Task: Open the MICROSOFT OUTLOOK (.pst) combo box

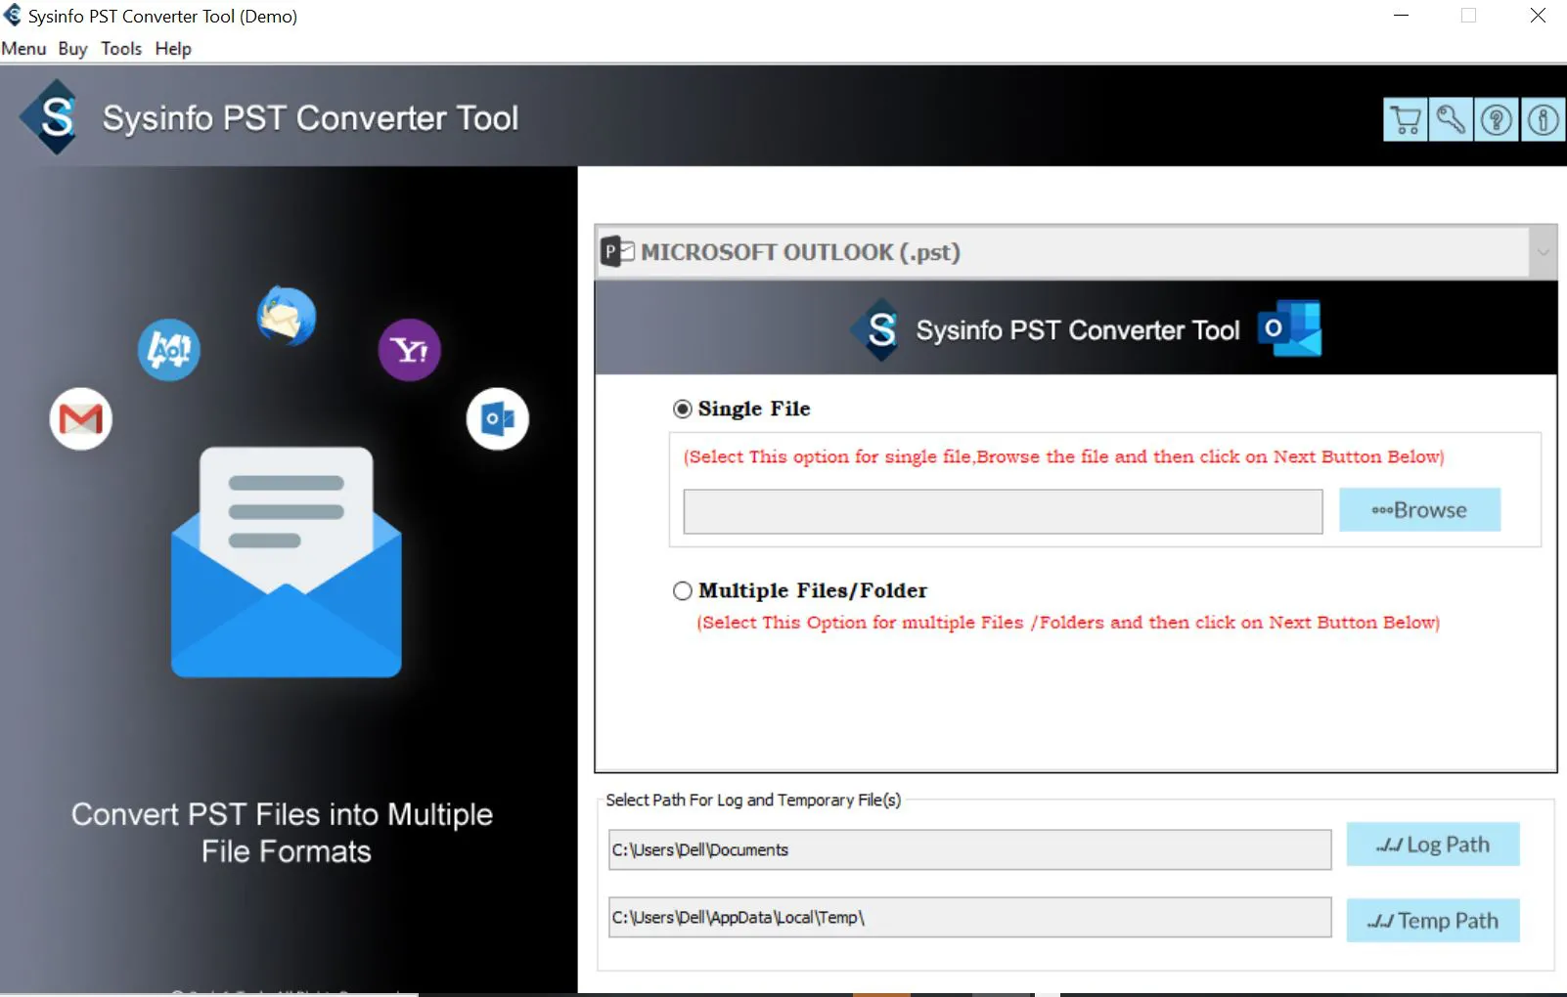Action: tap(1075, 252)
